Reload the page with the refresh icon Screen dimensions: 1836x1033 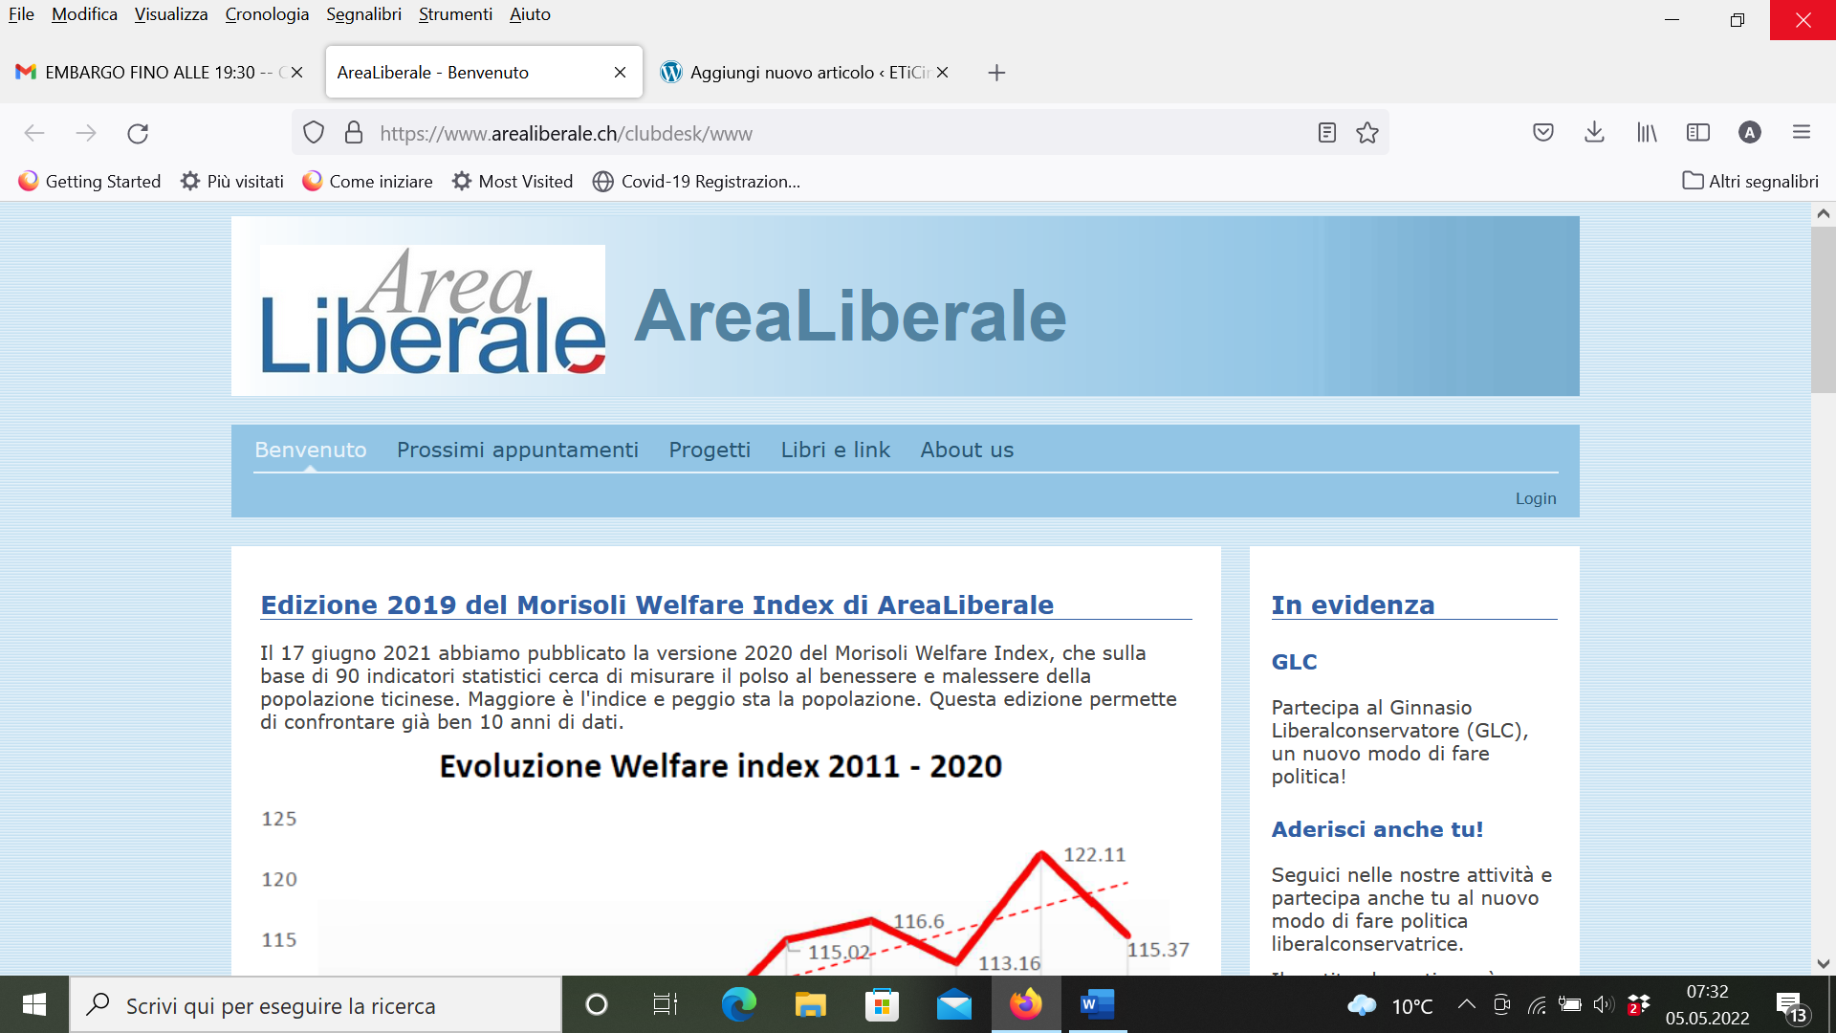[138, 133]
